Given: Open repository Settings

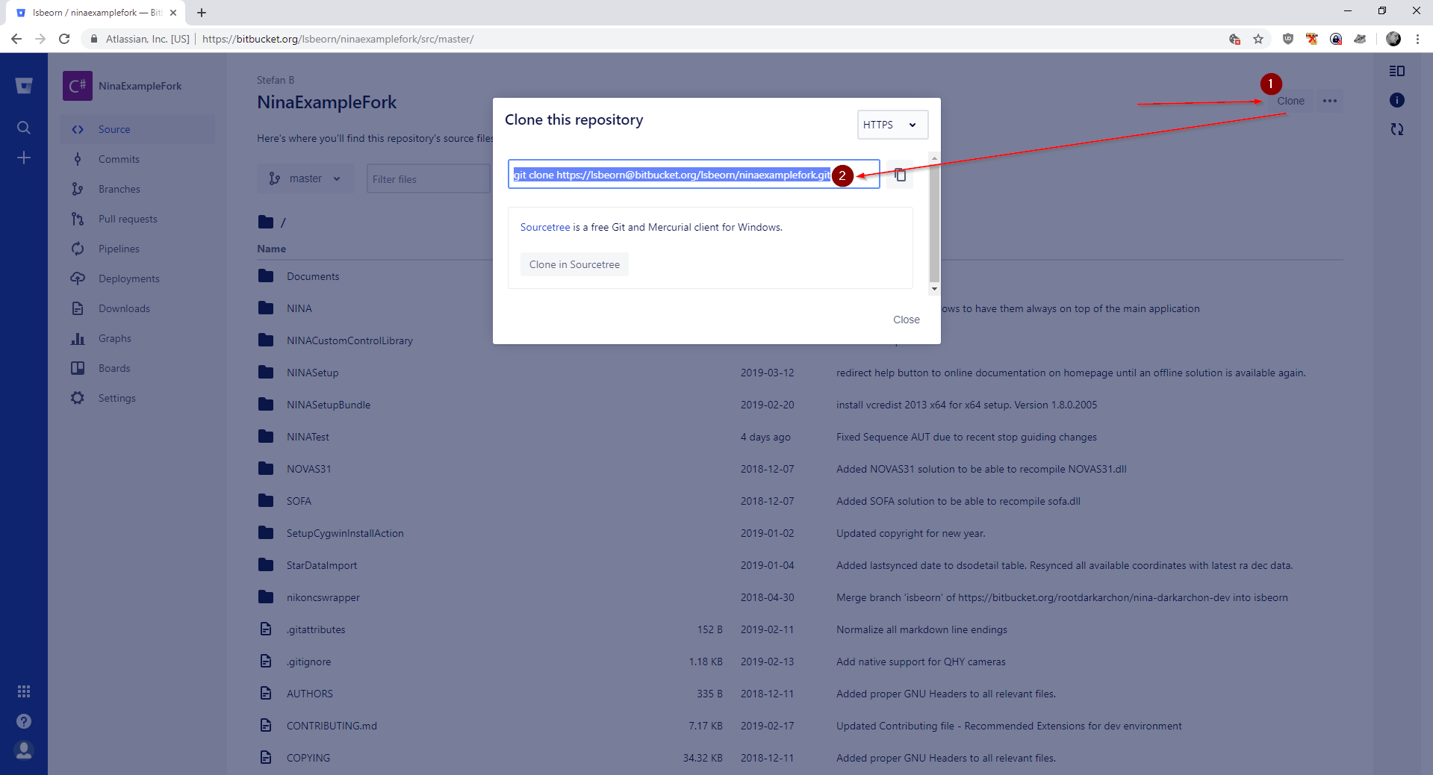Looking at the screenshot, I should pyautogui.click(x=137, y=398).
